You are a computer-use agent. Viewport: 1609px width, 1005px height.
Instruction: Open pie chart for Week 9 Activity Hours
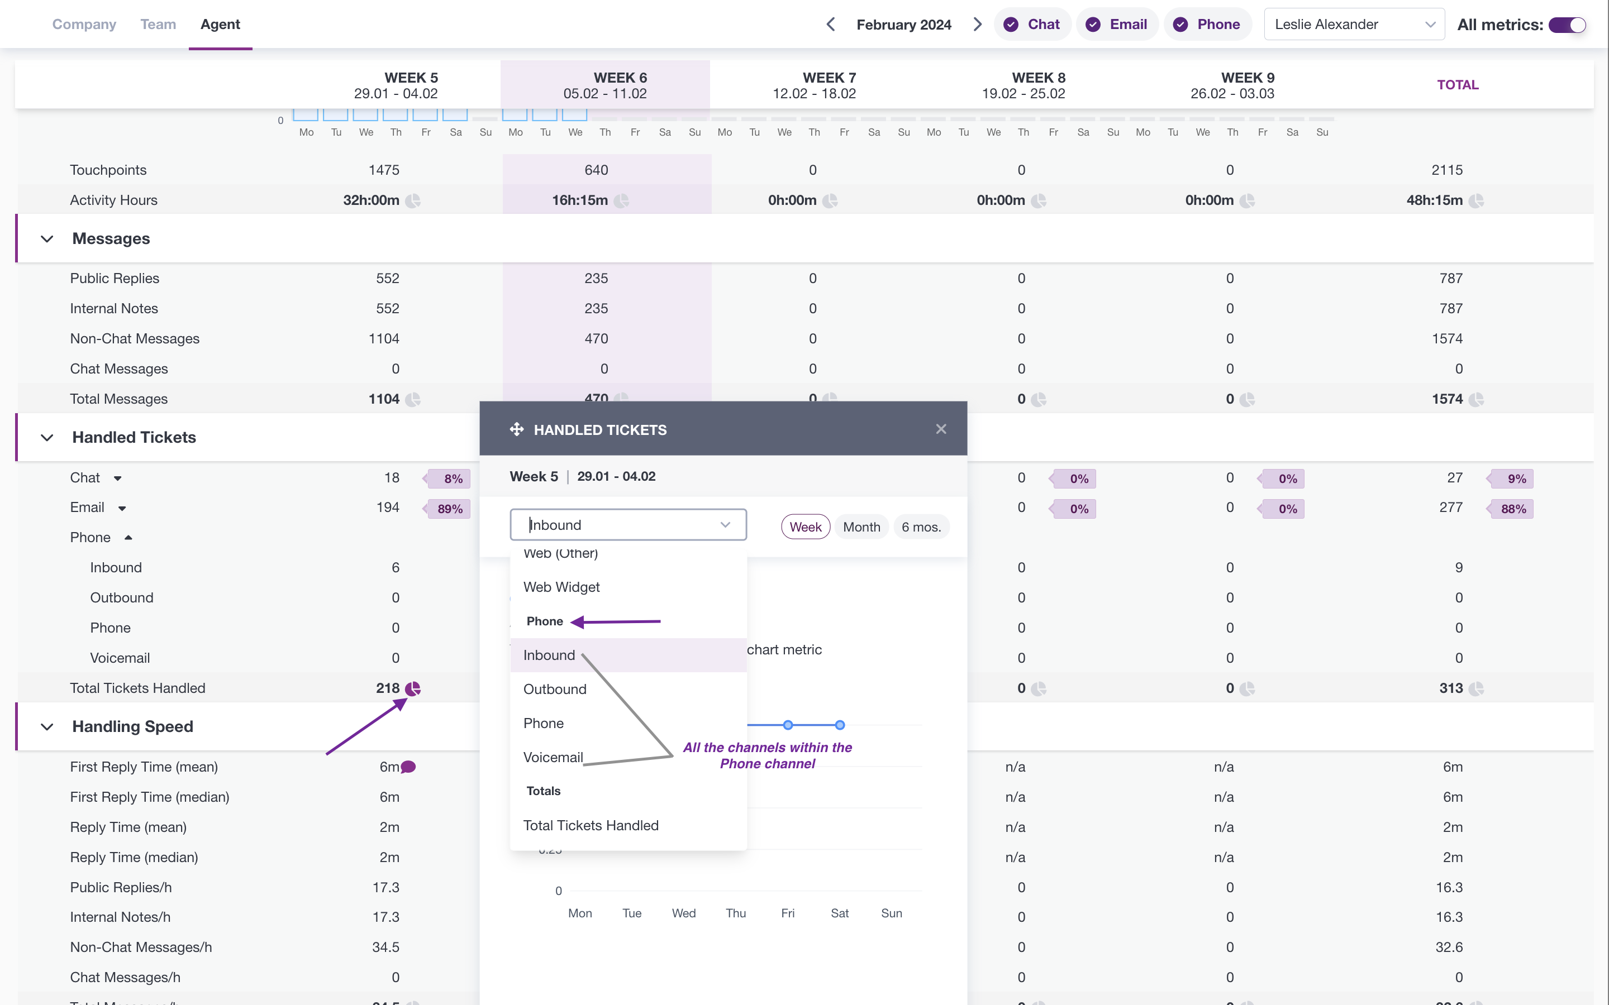click(1248, 201)
